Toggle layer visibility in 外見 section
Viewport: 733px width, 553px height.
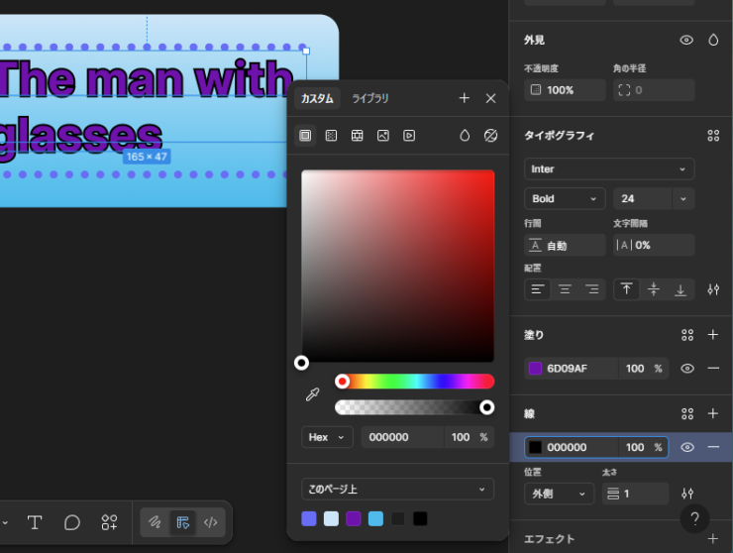click(x=686, y=40)
